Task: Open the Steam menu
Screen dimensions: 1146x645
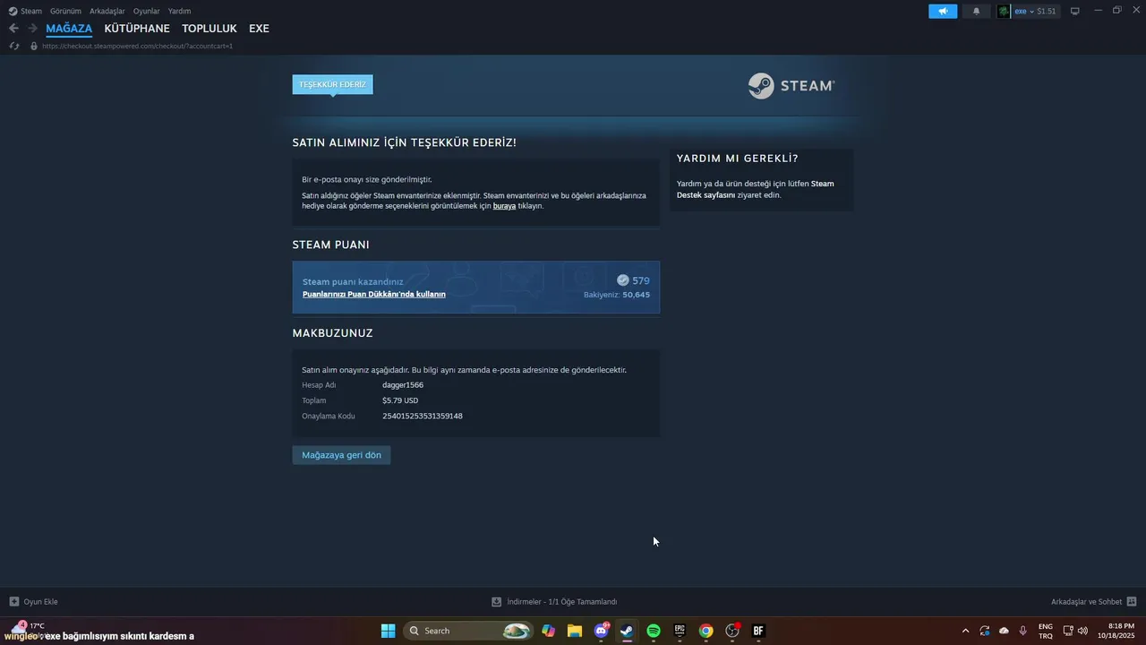Action: [25, 12]
